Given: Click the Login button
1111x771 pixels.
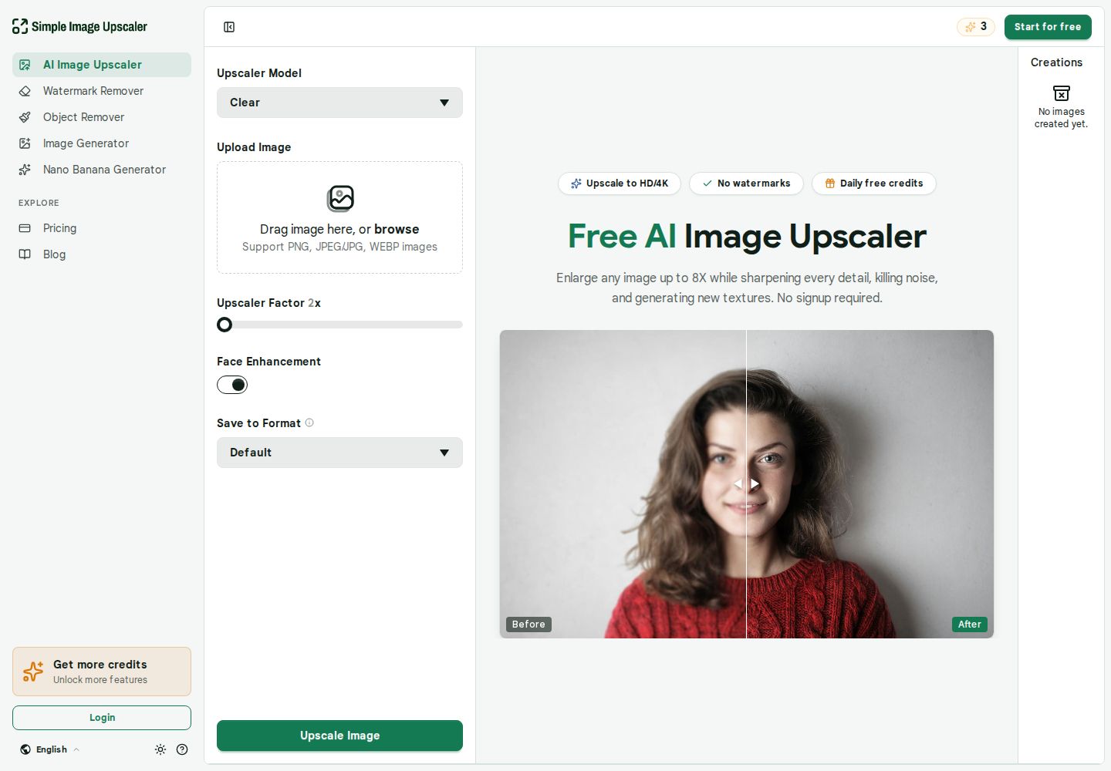Looking at the screenshot, I should (x=102, y=718).
